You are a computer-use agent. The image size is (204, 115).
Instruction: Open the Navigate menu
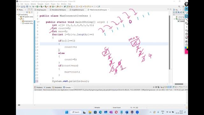tap(40, 4)
